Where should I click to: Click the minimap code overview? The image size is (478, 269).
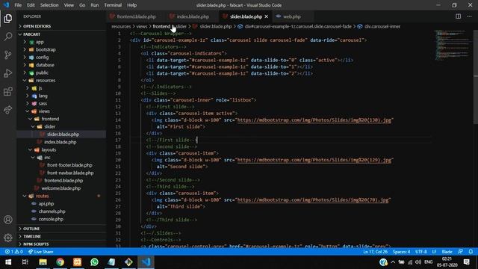453,45
